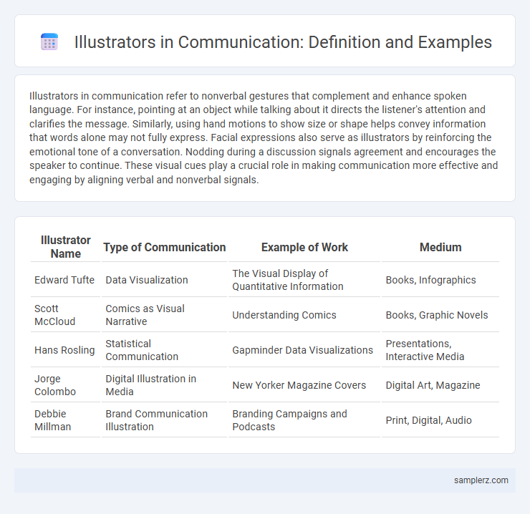Click the 'Debbie Millman' cell
Image resolution: width=530 pixels, height=514 pixels.
pos(66,420)
